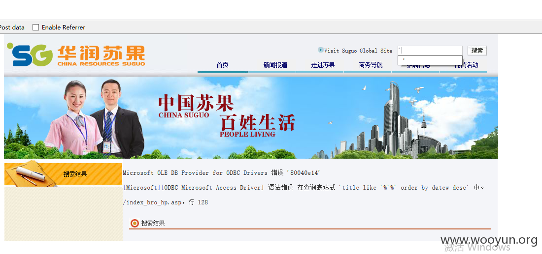Click the Post data label
The image size is (542, 254).
tap(12, 27)
